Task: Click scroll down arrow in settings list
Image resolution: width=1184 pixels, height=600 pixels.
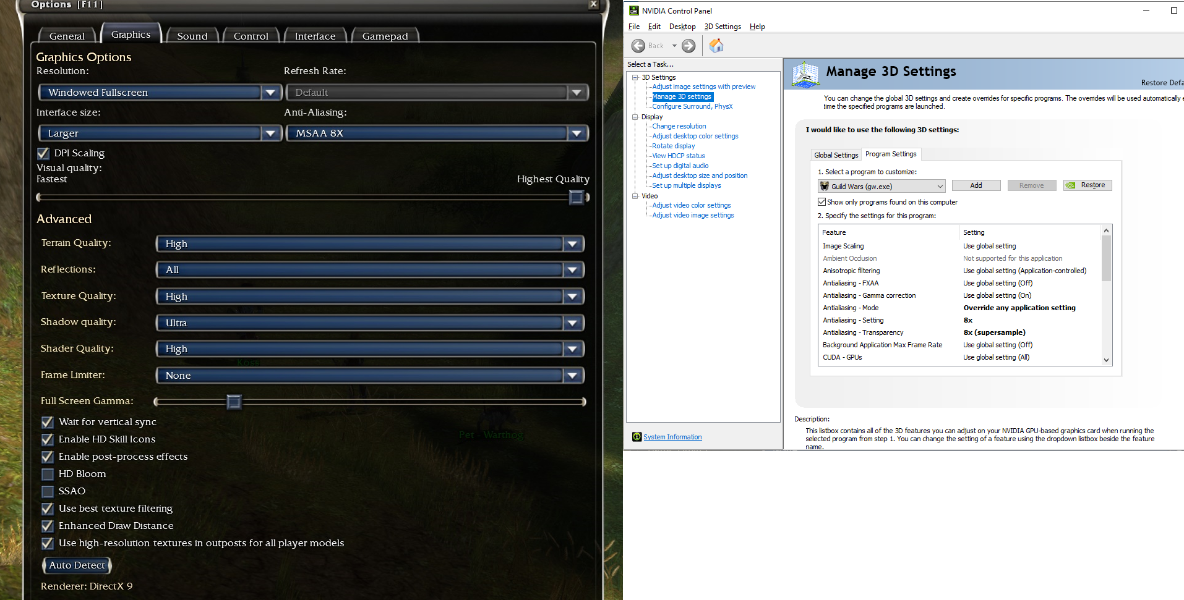Action: [1106, 360]
